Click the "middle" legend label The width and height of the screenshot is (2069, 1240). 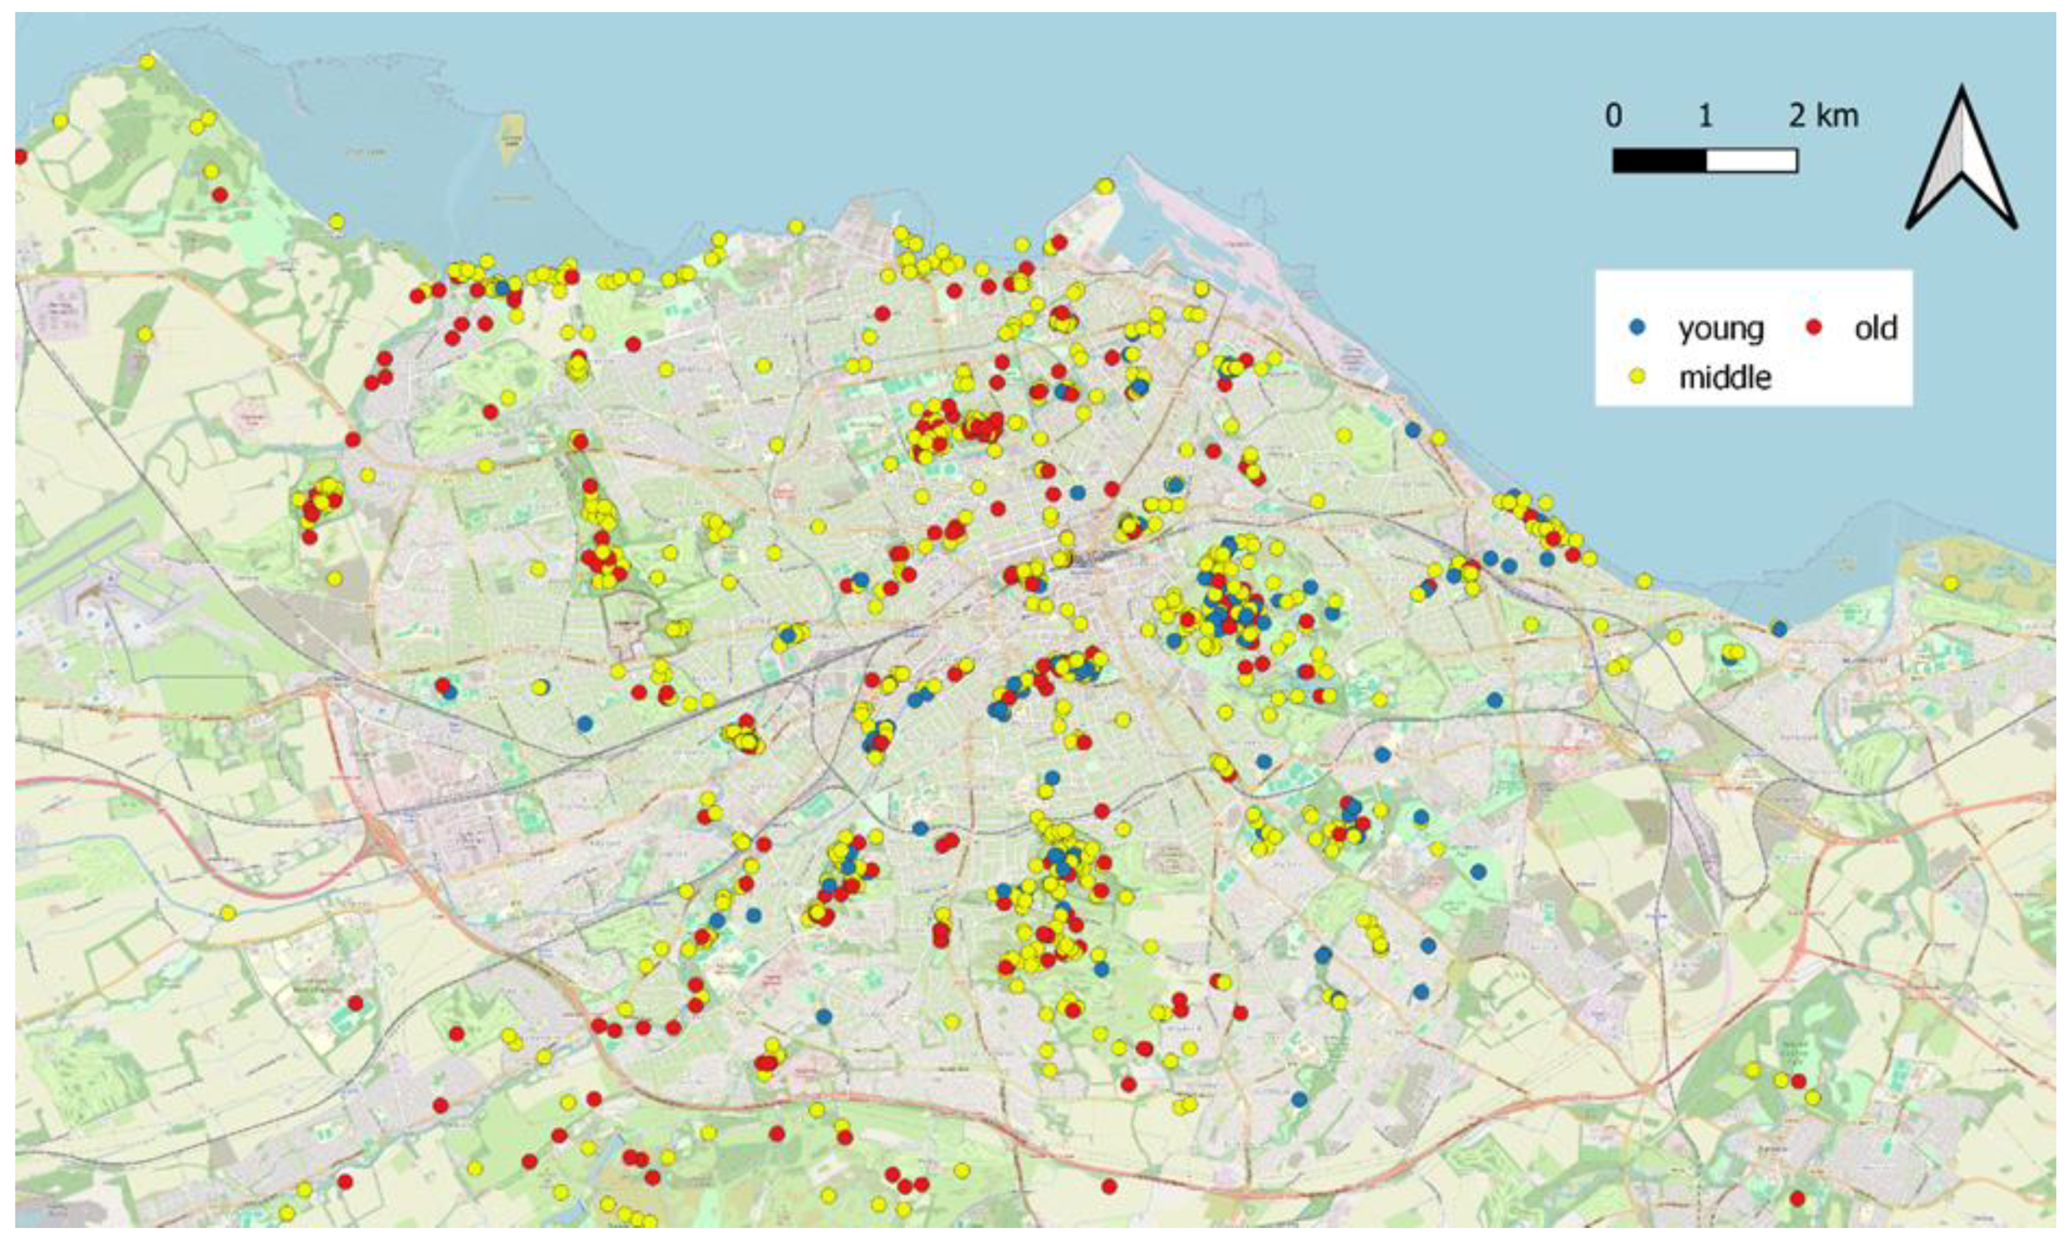click(x=1725, y=378)
